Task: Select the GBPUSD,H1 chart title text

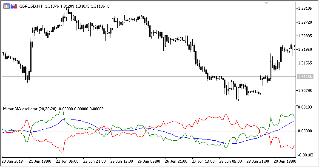Action: (x=31, y=6)
